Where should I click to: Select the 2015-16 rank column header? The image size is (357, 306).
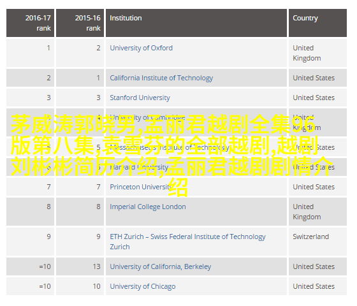tap(80, 23)
